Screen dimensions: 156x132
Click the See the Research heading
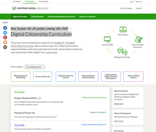pyautogui.click(x=121, y=91)
